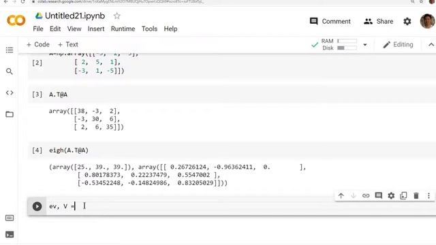This screenshot has width=436, height=245.
Task: Select cell 4 code eigh(A.T@A)
Action: pos(69,150)
